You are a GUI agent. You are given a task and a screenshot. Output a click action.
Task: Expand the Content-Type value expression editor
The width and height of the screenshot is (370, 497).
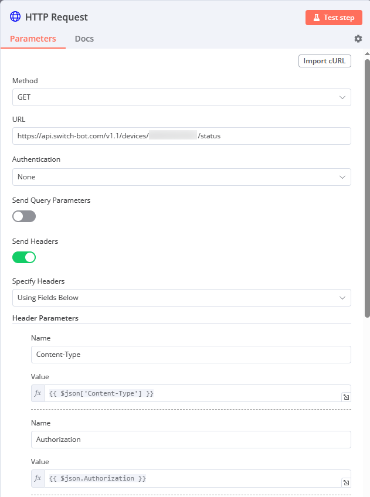(346, 397)
